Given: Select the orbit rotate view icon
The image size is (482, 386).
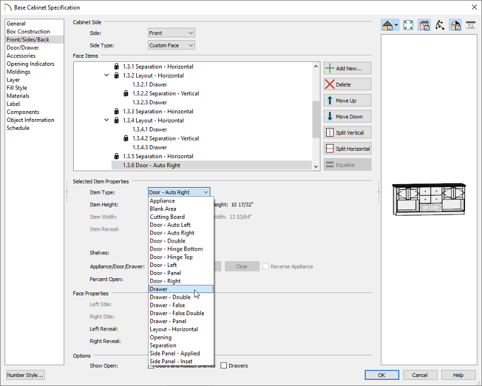Looking at the screenshot, I should [x=439, y=25].
